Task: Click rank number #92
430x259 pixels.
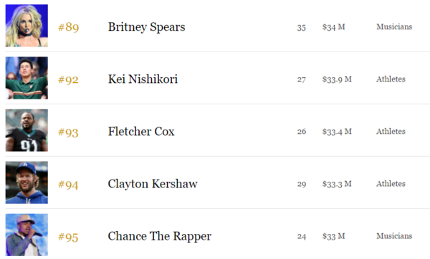Action: (68, 79)
